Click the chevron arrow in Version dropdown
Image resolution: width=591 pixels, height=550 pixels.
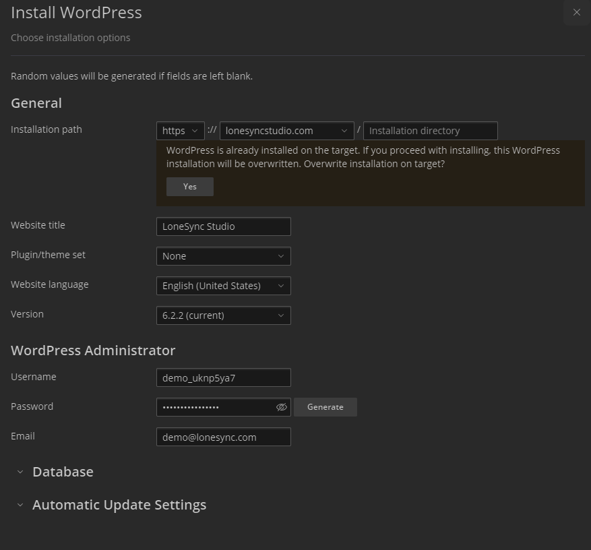coord(281,315)
